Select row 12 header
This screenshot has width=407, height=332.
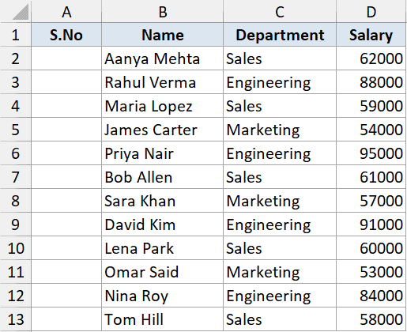click(x=16, y=296)
